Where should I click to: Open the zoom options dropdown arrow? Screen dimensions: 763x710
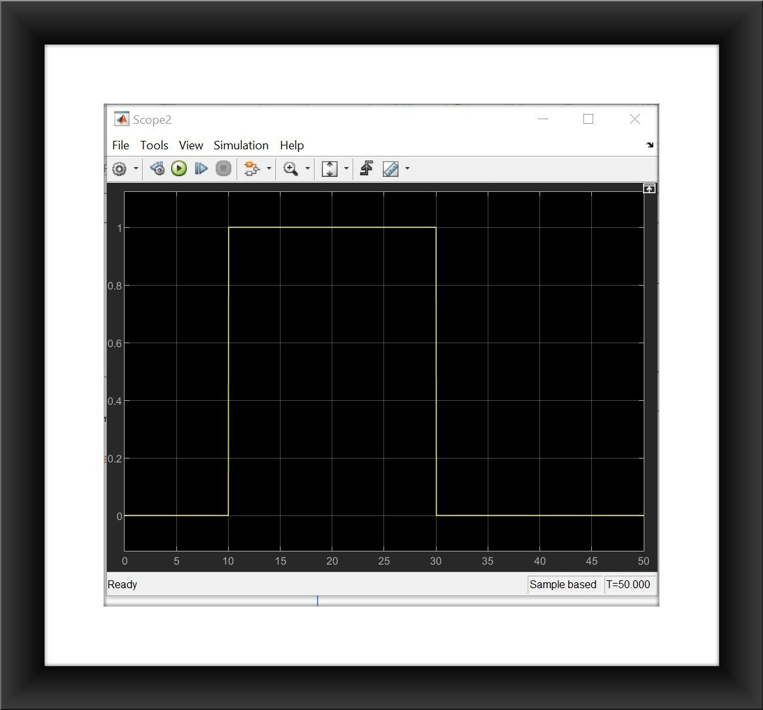point(307,168)
